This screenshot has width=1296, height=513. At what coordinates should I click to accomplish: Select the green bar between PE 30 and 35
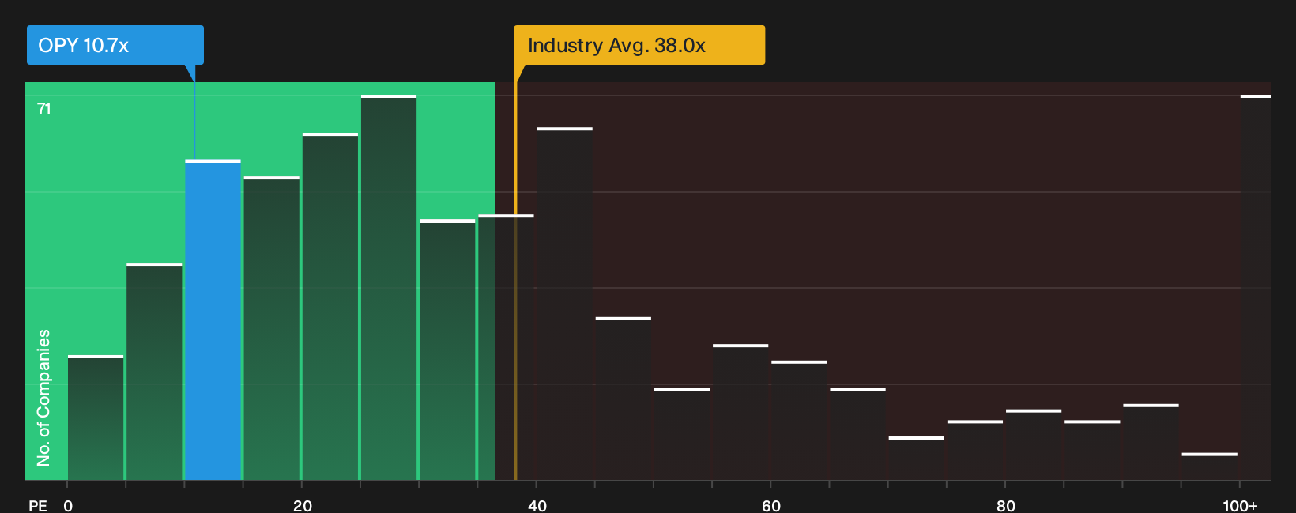pos(447,350)
